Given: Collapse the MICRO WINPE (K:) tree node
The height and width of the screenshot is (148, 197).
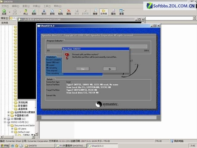Looking at the screenshot, I should coord(5,122).
